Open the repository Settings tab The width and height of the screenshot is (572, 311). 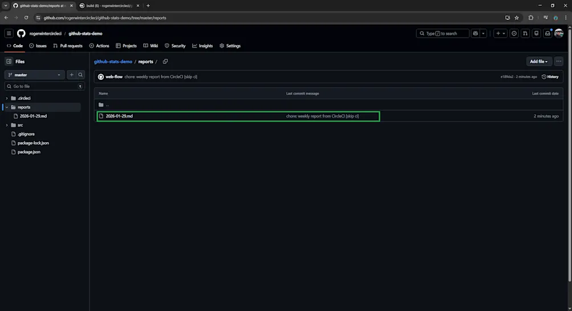pyautogui.click(x=230, y=46)
